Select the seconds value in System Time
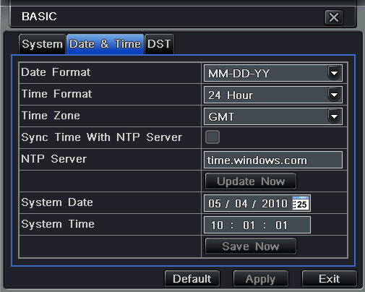365x292 pixels. click(281, 226)
